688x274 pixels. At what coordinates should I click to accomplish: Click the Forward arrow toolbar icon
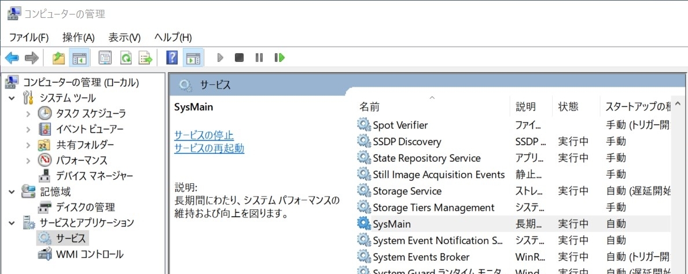32,57
